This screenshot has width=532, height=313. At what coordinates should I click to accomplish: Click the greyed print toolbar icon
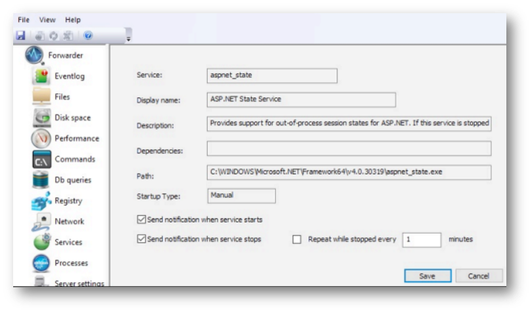click(39, 35)
